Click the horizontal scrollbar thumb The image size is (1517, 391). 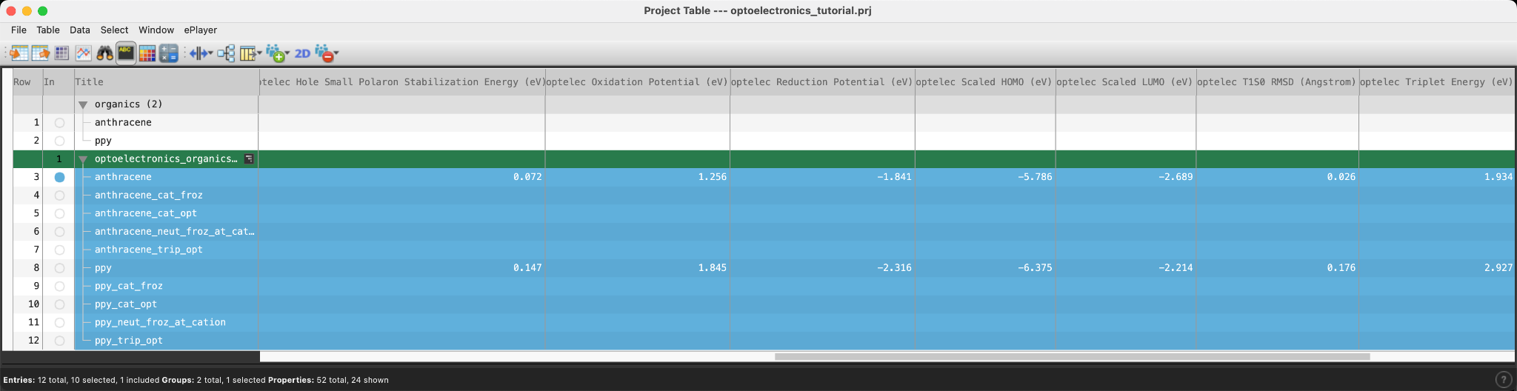[1072, 356]
